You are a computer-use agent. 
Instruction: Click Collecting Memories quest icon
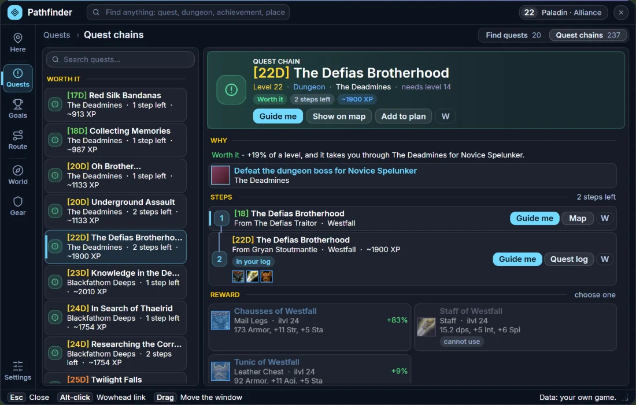(55, 140)
